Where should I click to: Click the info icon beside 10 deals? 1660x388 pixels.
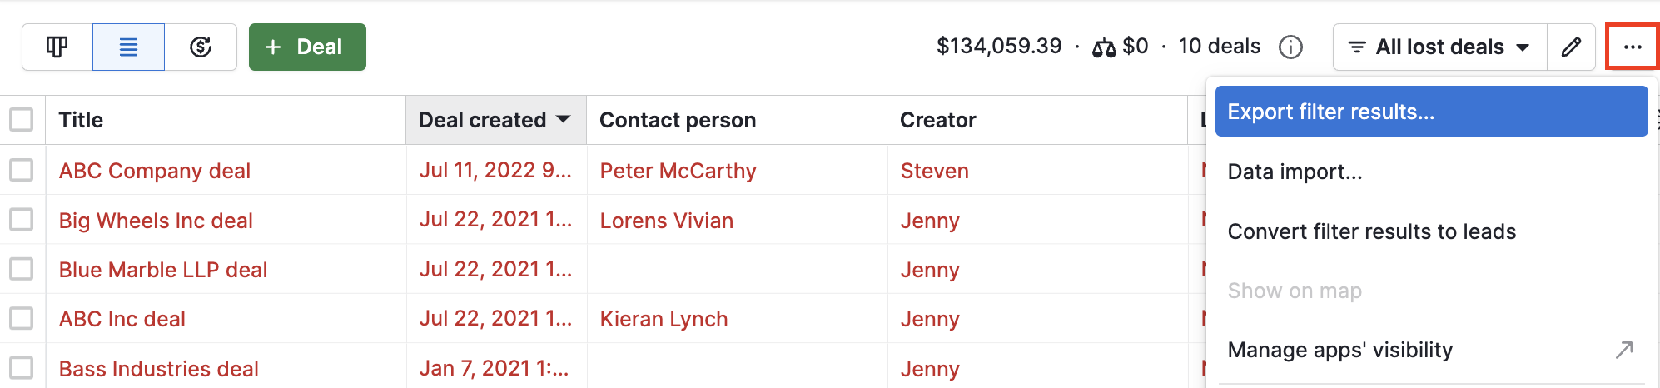[x=1290, y=47]
